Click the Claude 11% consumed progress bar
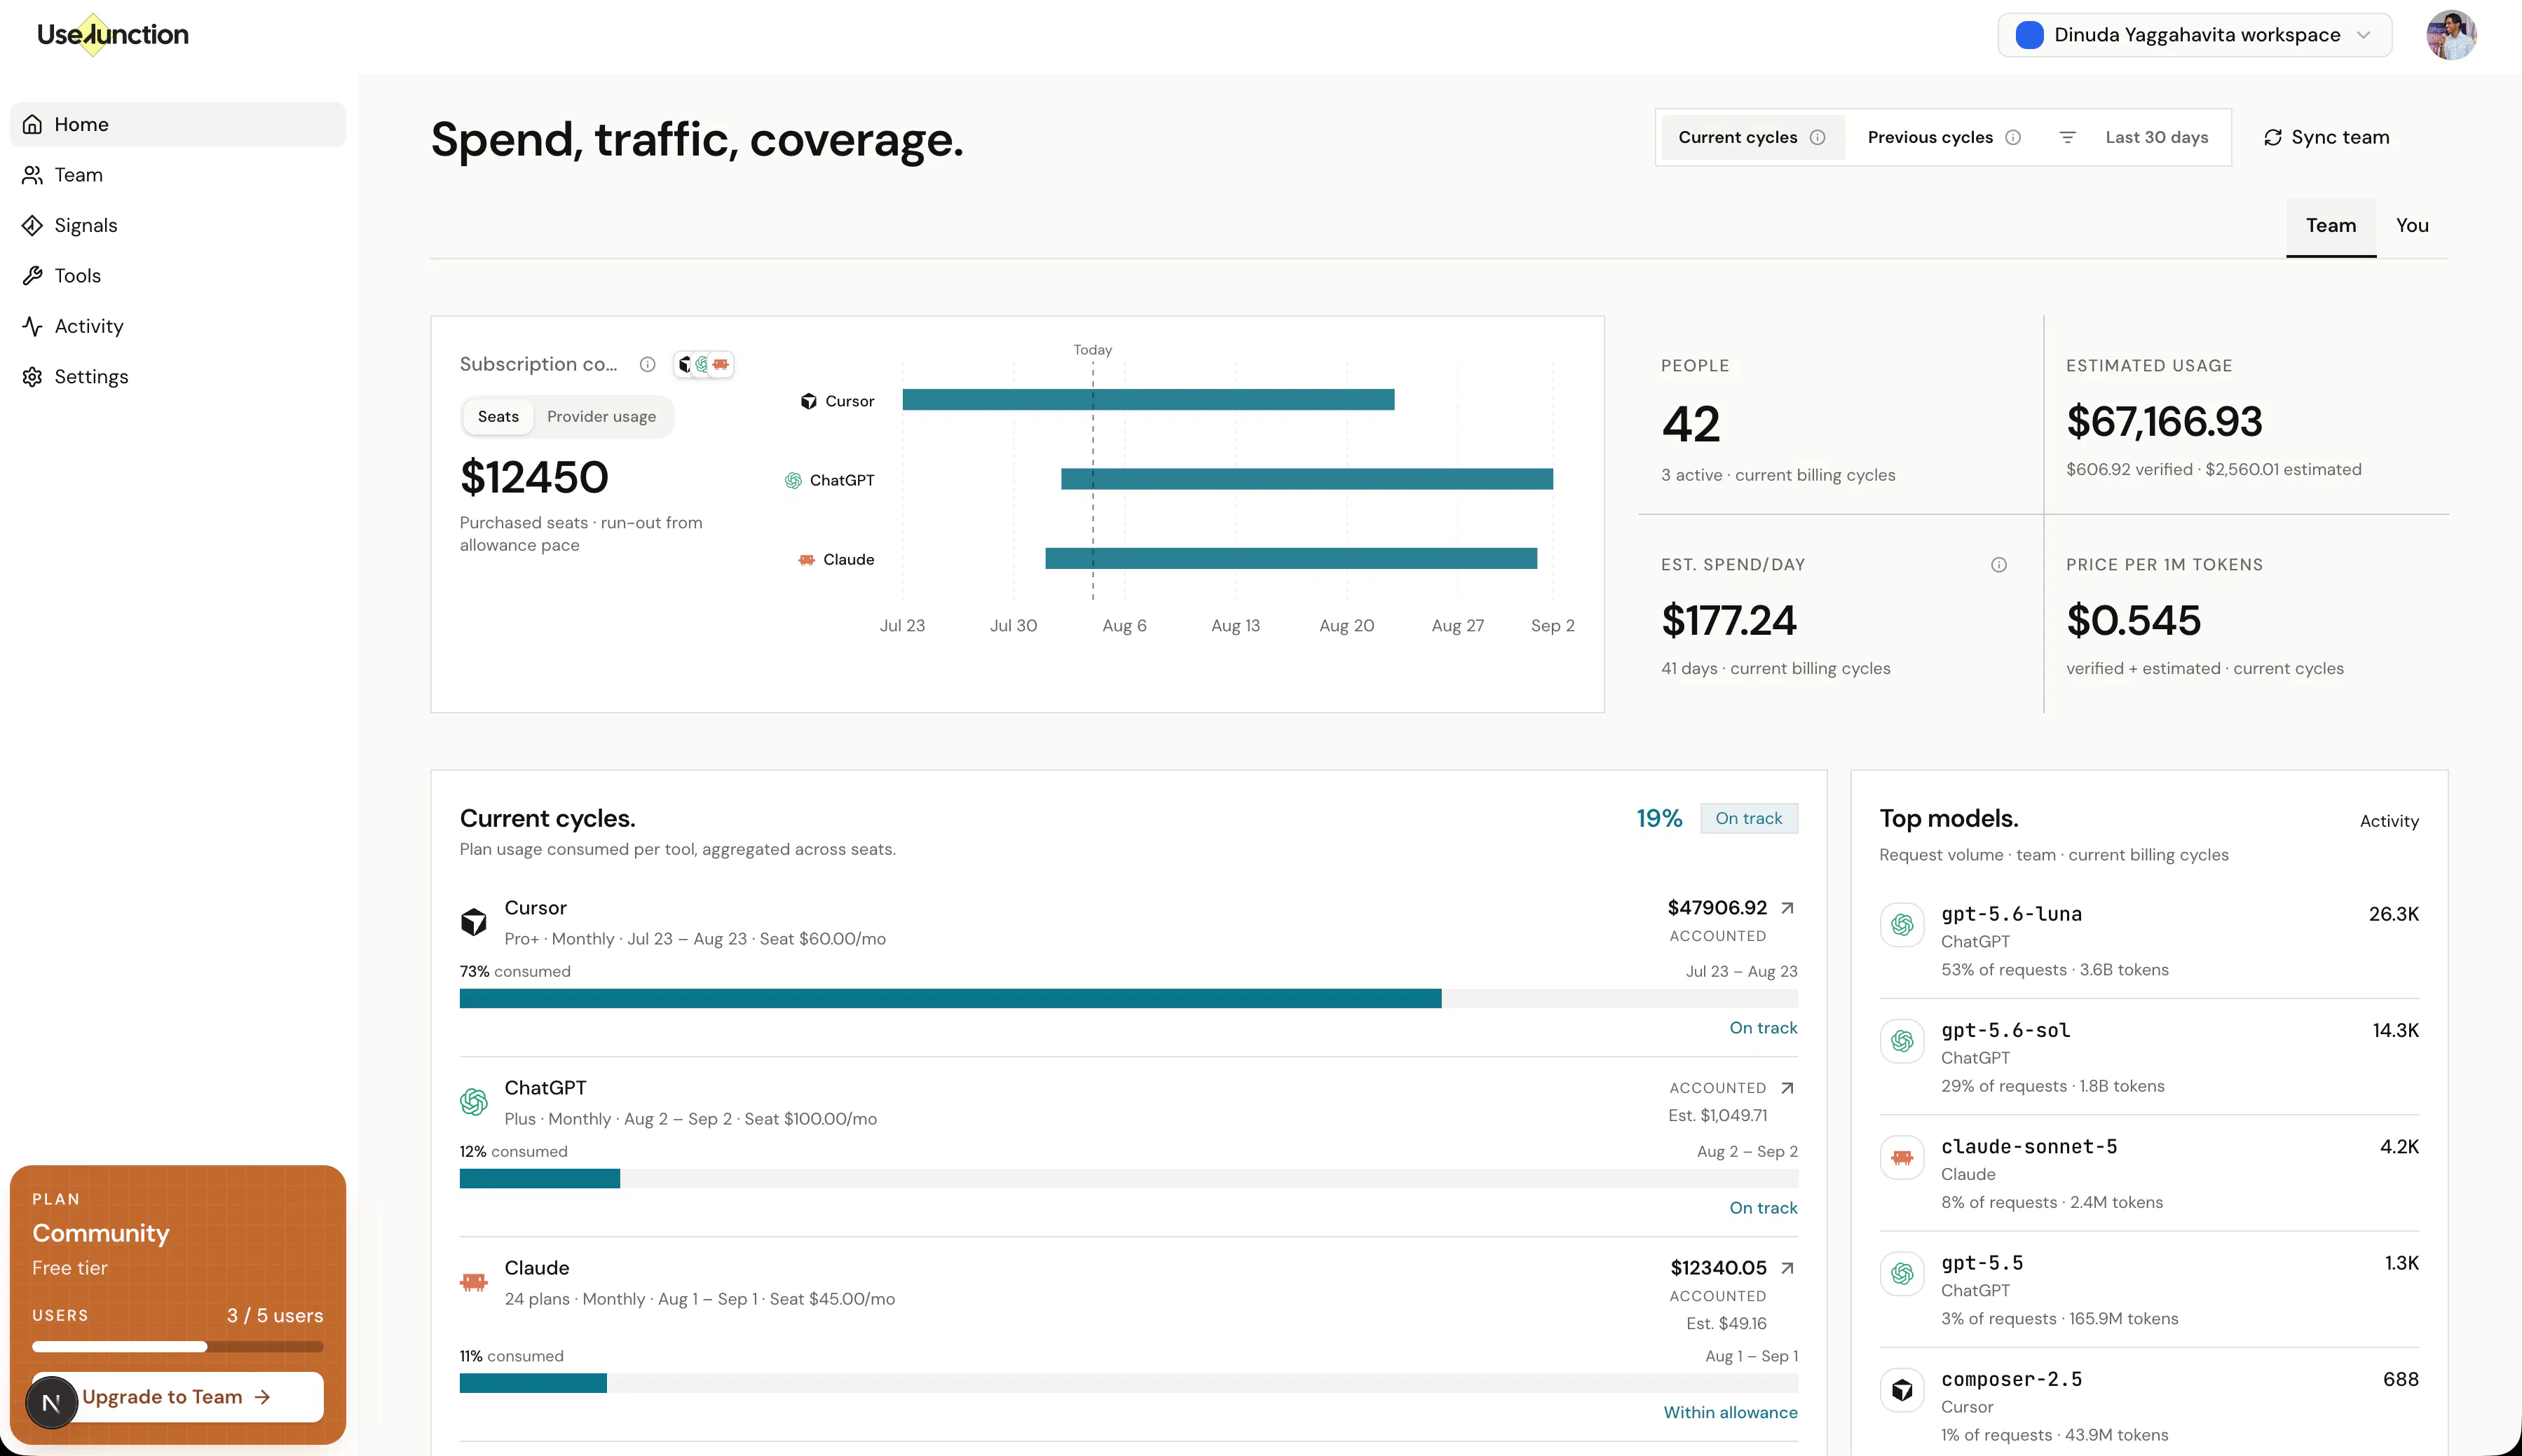2522x1456 pixels. click(x=1129, y=1383)
